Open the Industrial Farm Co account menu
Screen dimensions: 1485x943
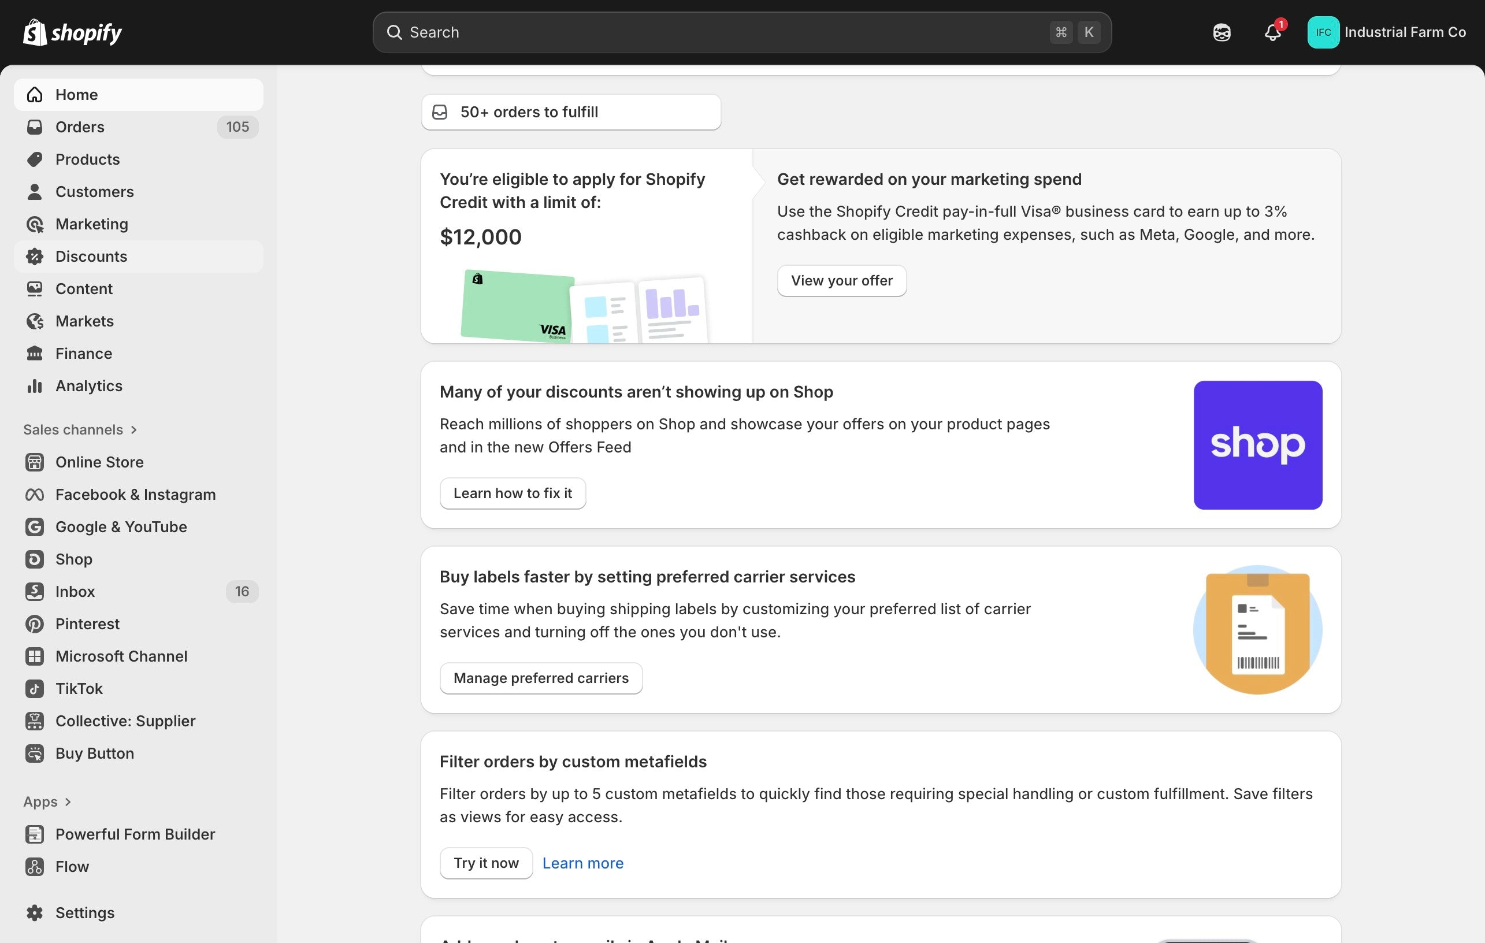1386,32
